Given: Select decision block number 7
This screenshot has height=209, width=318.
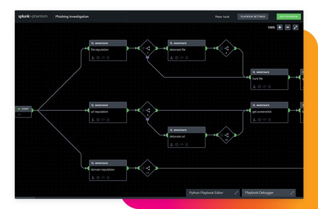Looking at the screenshot, I should point(148,48).
